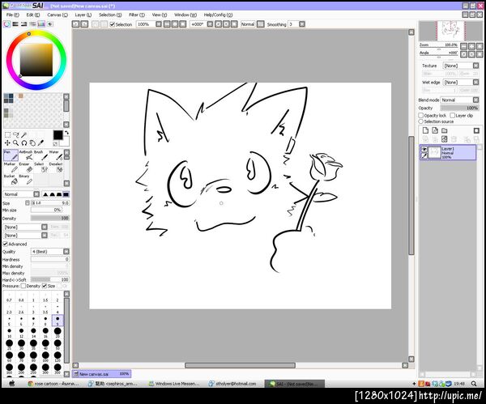Open the Filter menu
Screen dimensions: 486x404
pyautogui.click(x=137, y=15)
